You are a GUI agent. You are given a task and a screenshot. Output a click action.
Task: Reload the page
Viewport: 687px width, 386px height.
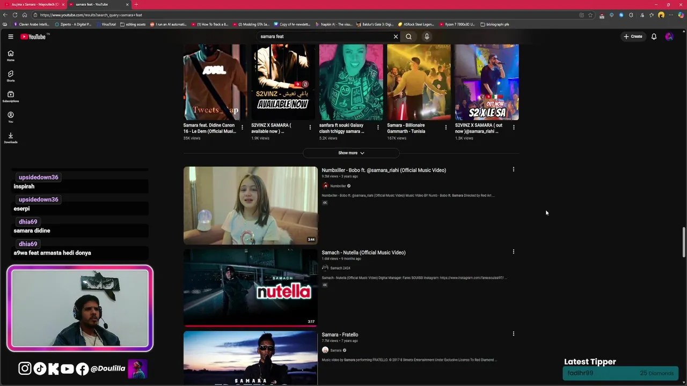click(14, 15)
